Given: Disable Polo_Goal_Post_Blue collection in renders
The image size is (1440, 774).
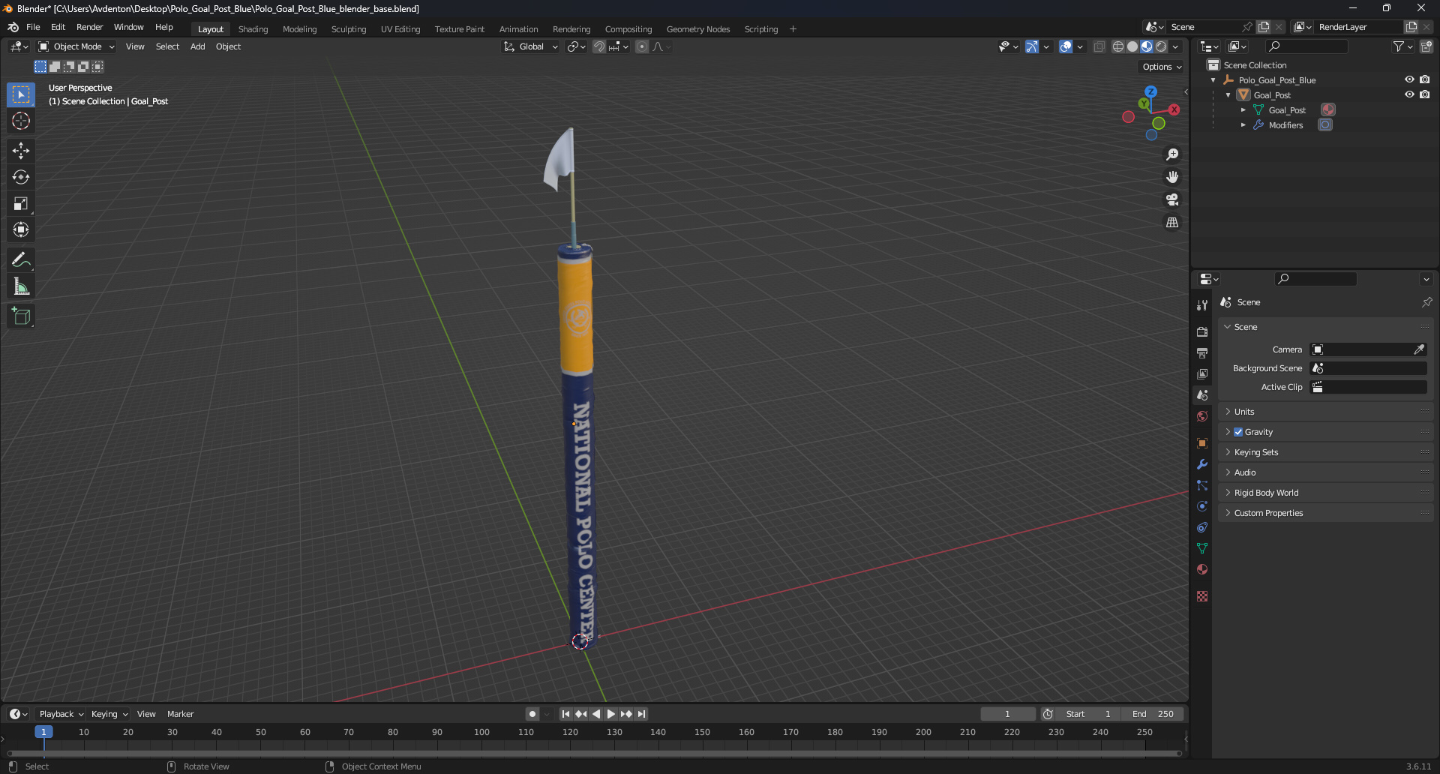Looking at the screenshot, I should point(1424,79).
